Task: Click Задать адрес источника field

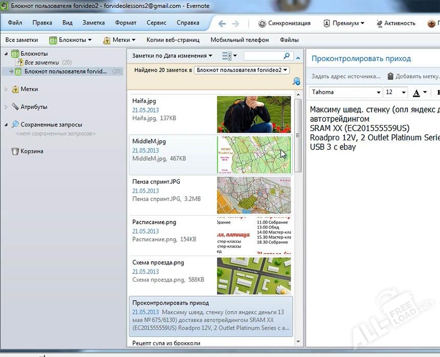Action: pos(346,76)
